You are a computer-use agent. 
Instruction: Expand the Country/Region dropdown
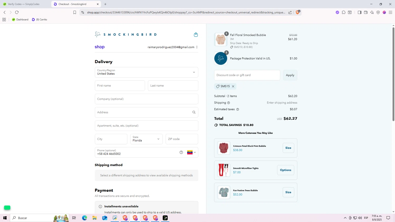click(x=146, y=72)
